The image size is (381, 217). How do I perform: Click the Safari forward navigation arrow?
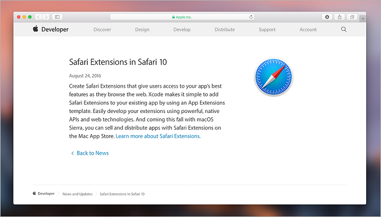pyautogui.click(x=46, y=17)
